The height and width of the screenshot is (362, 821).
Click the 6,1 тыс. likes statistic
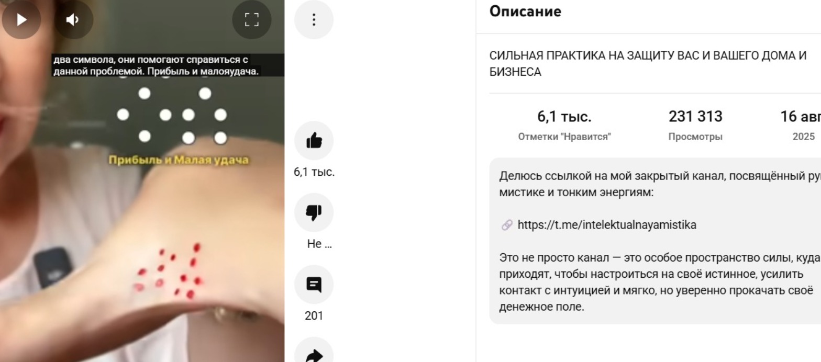(564, 117)
